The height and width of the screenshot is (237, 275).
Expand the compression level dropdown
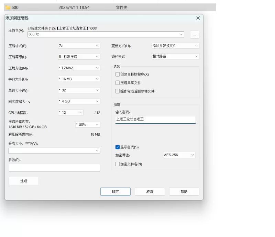tap(79, 57)
